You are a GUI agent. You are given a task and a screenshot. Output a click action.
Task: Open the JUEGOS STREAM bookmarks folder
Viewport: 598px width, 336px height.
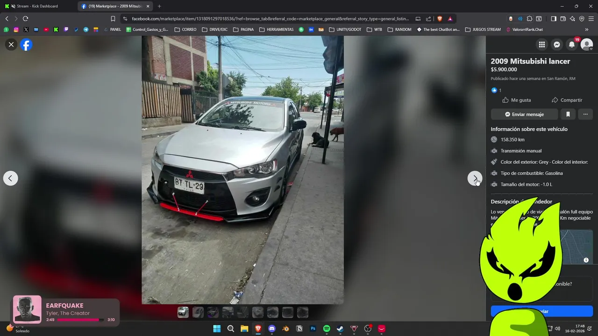483,29
